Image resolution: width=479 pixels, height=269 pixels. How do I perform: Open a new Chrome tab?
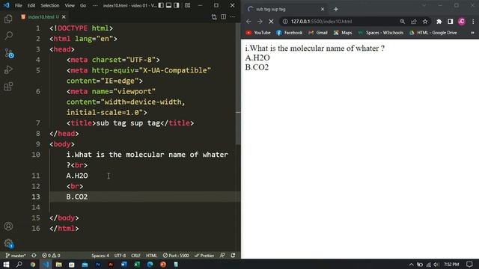(x=336, y=9)
